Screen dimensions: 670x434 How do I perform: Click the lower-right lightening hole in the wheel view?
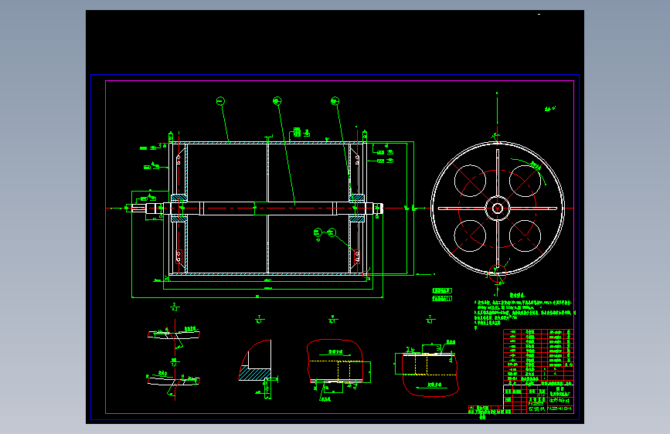tap(525, 236)
